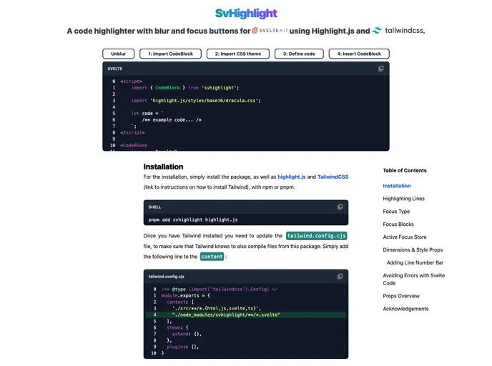
Task: Copy tailwind.config.cjs code block contents
Action: (x=340, y=277)
